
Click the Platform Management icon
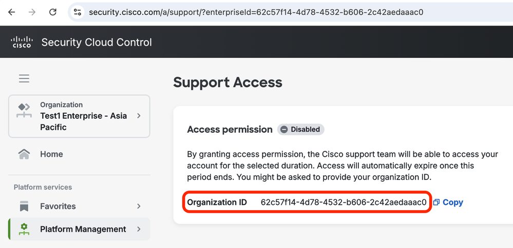[x=24, y=229]
